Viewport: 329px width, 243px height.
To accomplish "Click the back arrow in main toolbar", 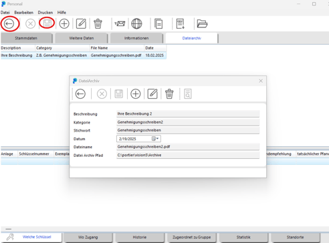I will pyautogui.click(x=9, y=23).
